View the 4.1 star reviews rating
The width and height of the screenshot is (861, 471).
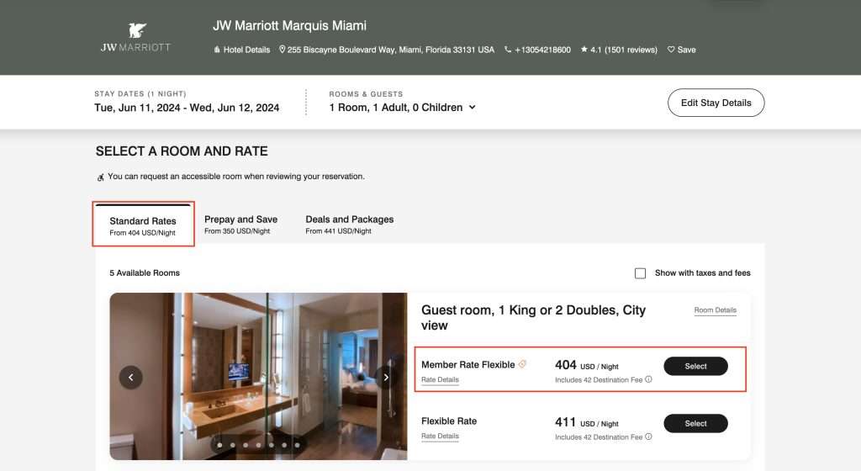[x=619, y=50]
